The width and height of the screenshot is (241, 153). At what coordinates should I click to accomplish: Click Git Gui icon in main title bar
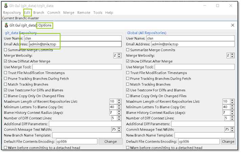pyautogui.click(x=6, y=6)
